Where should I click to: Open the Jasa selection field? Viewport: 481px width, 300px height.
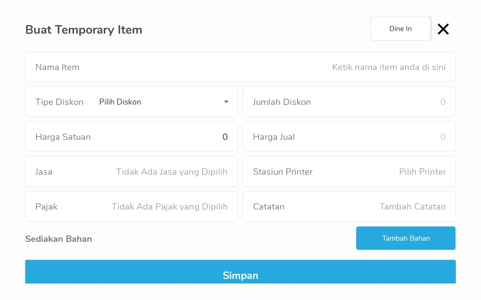click(x=132, y=171)
